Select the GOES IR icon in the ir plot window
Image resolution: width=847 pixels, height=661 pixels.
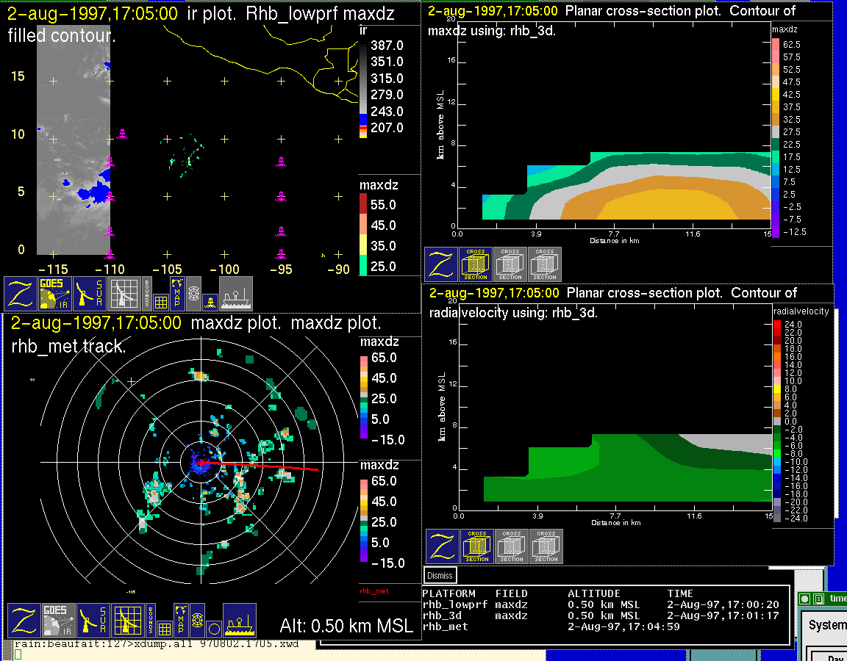55,294
